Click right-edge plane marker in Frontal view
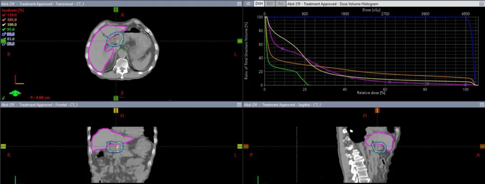This screenshot has height=184, width=485. coord(240,146)
